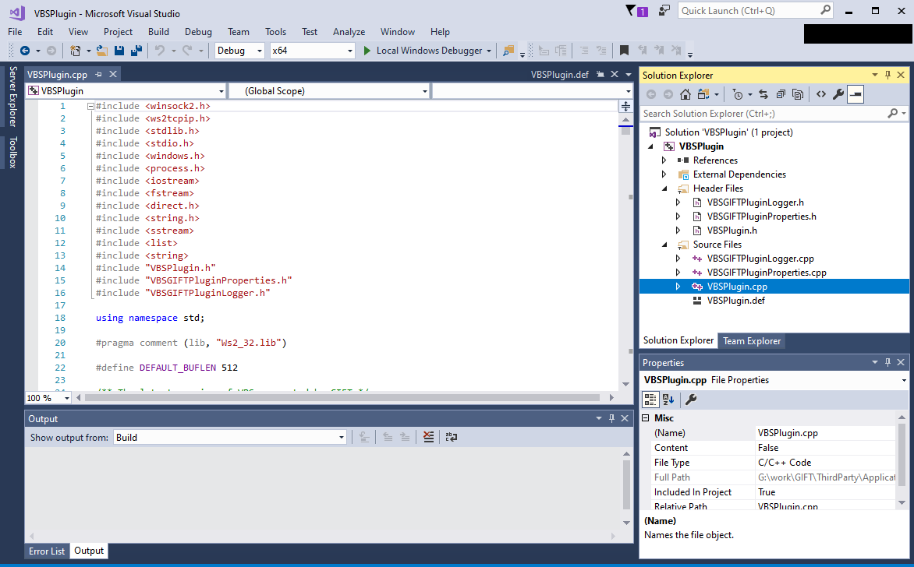Click the View Code angle-brackets icon

click(820, 94)
